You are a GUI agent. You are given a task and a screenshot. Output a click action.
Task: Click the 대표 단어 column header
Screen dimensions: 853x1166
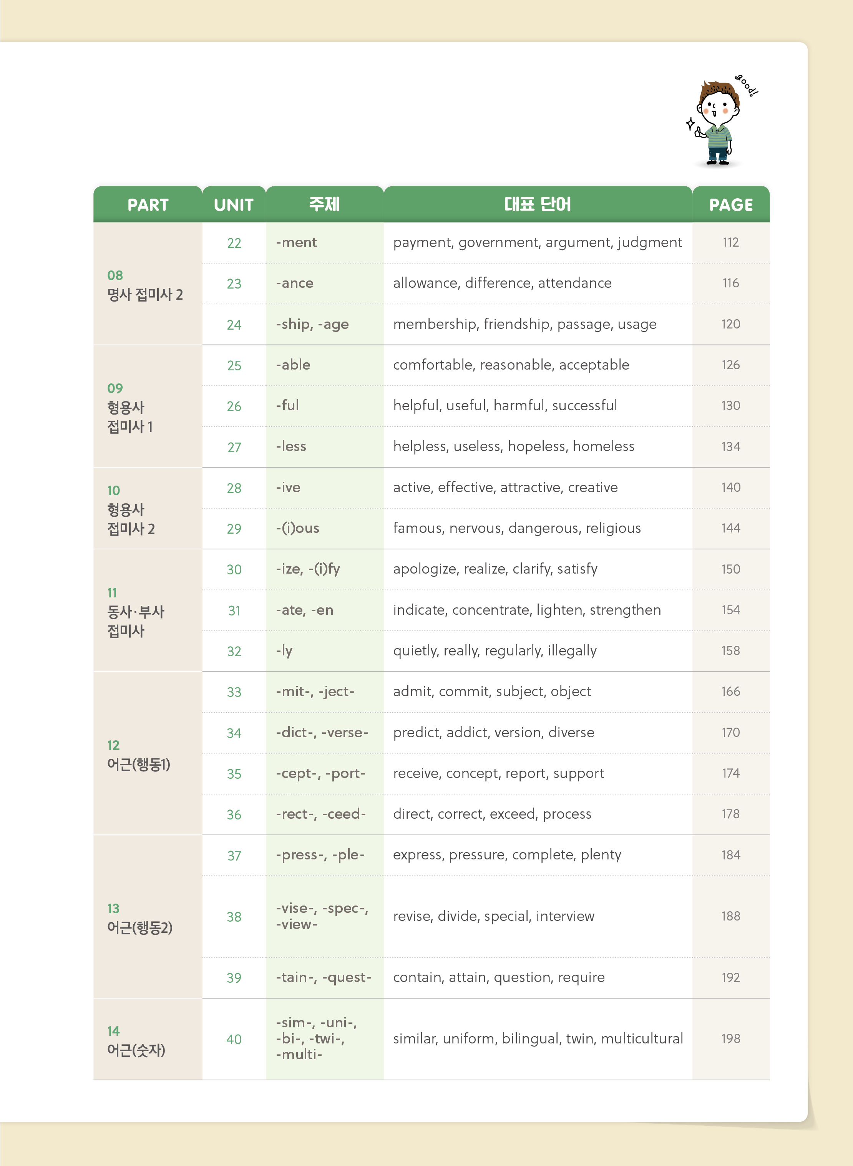(538, 204)
